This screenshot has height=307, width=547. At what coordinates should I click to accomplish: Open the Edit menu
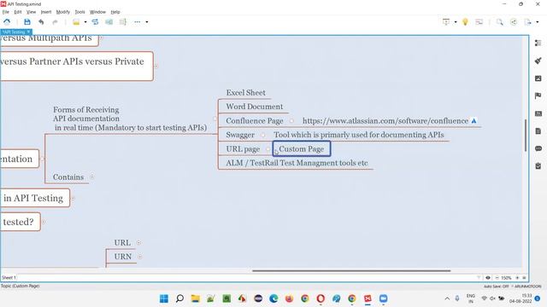pyautogui.click(x=17, y=12)
